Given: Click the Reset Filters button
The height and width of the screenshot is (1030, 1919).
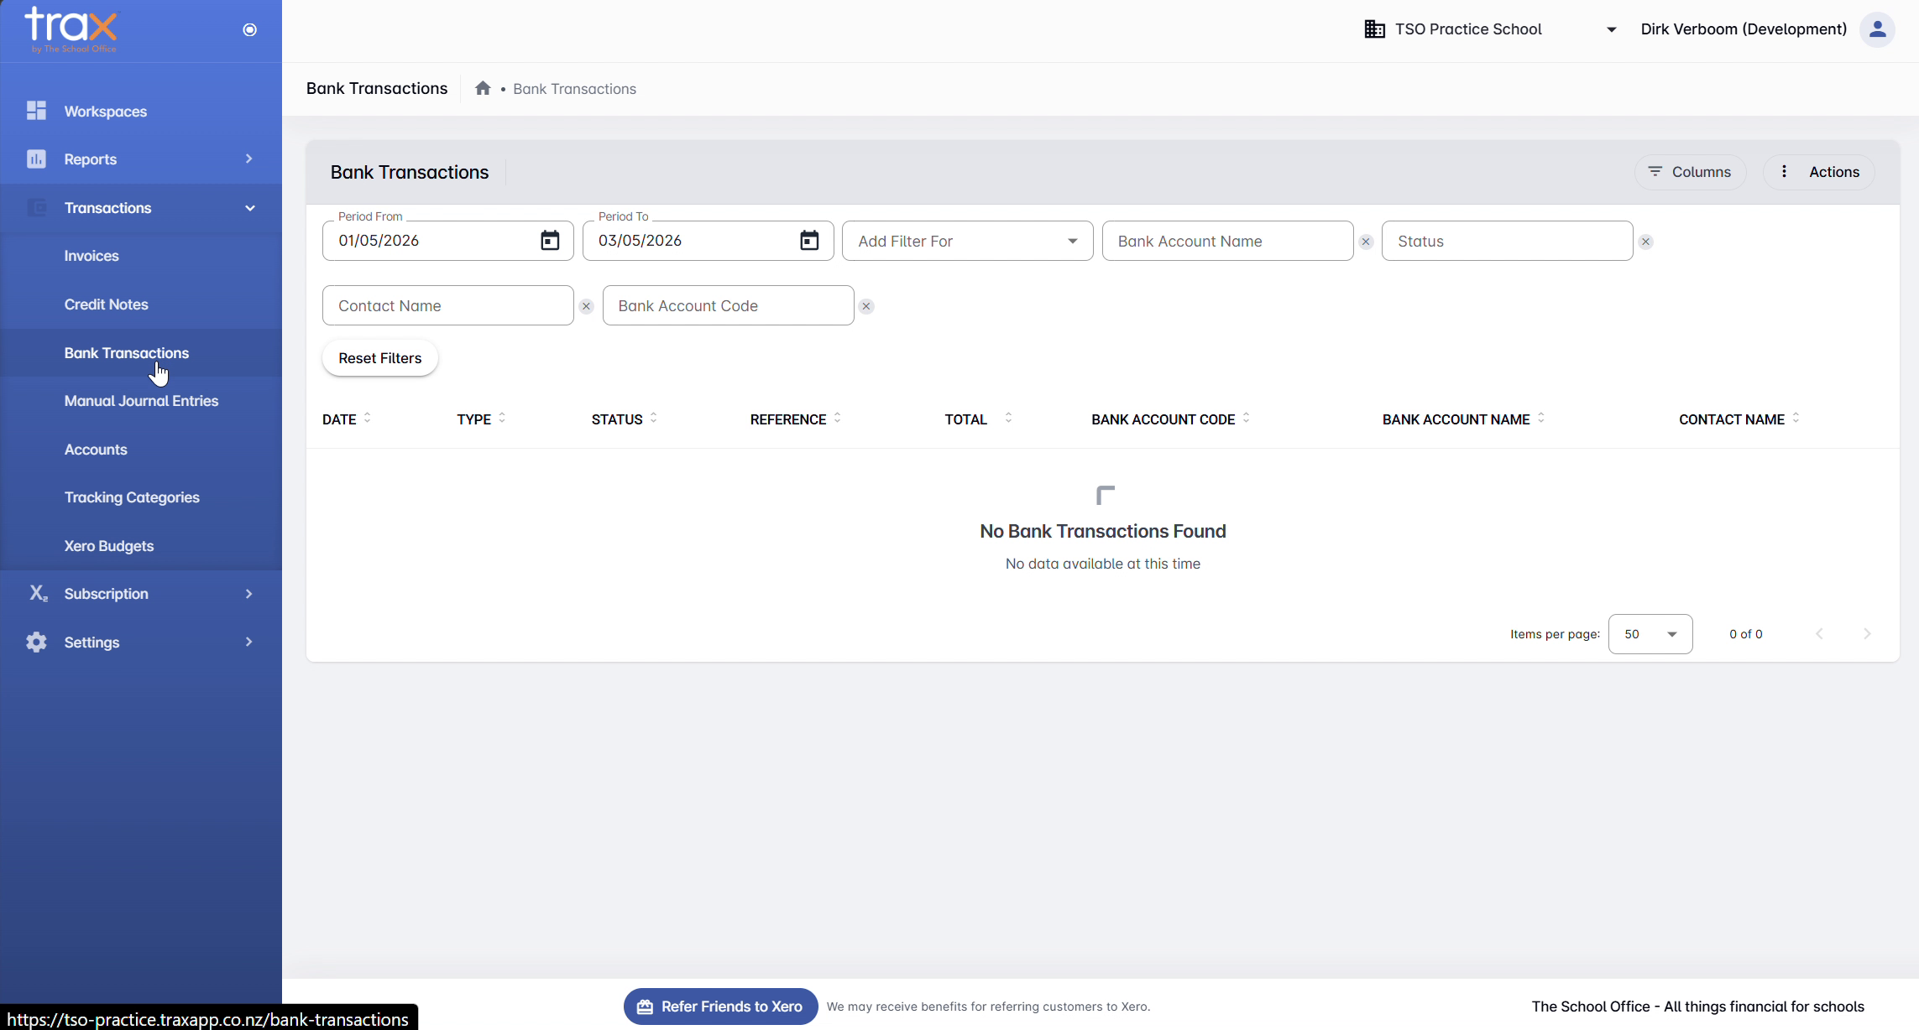Looking at the screenshot, I should pos(380,358).
